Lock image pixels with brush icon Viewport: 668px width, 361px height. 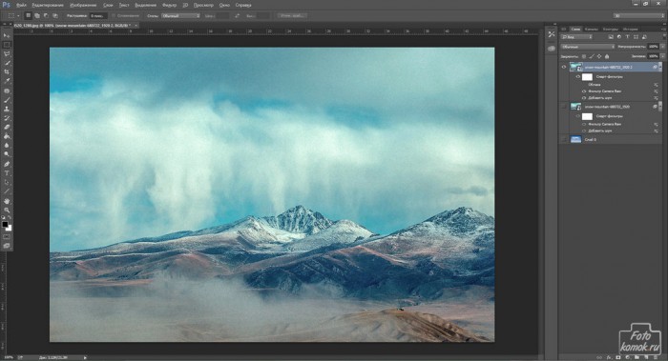click(x=592, y=56)
